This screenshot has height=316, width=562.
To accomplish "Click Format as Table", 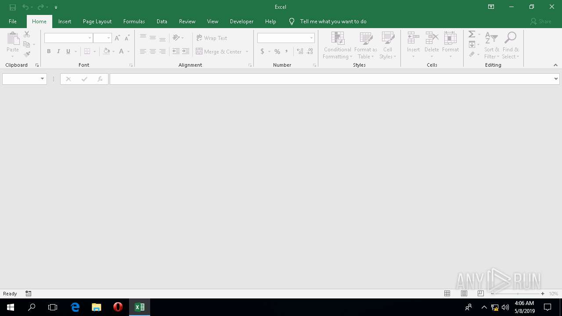I will 366,46.
